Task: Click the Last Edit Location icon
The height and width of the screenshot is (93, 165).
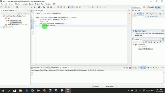Action: click(97, 7)
